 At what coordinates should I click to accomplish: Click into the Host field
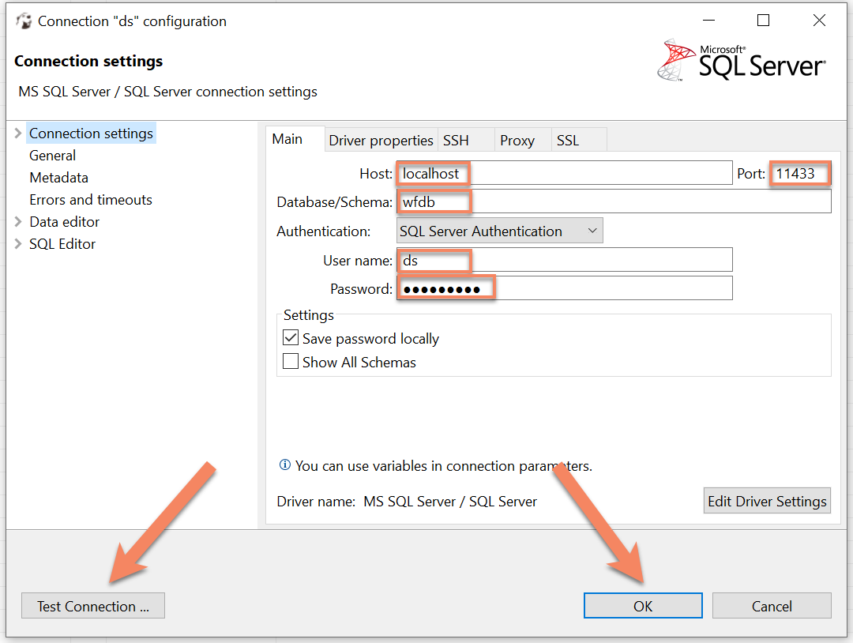point(564,174)
